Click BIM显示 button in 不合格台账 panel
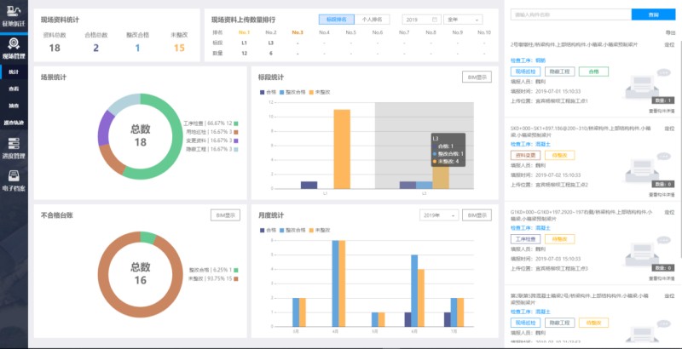This screenshot has height=349, width=682. (225, 215)
